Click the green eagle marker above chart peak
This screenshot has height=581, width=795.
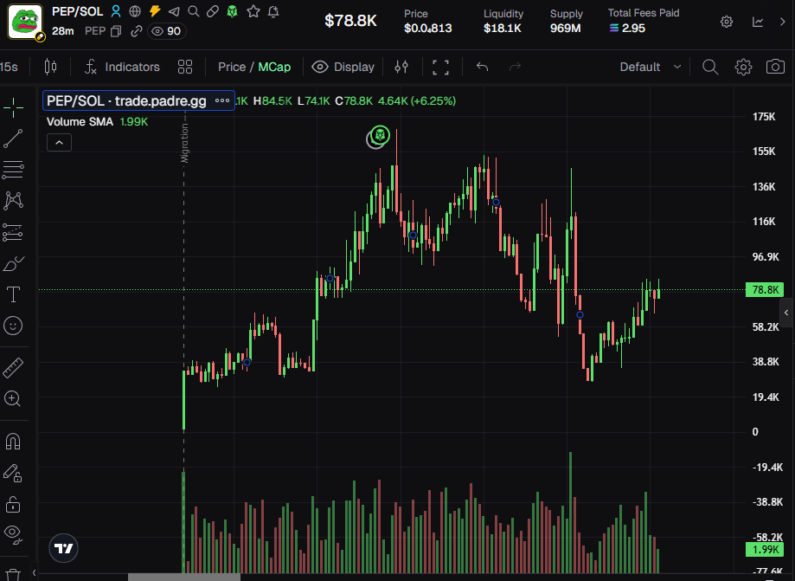[x=380, y=135]
